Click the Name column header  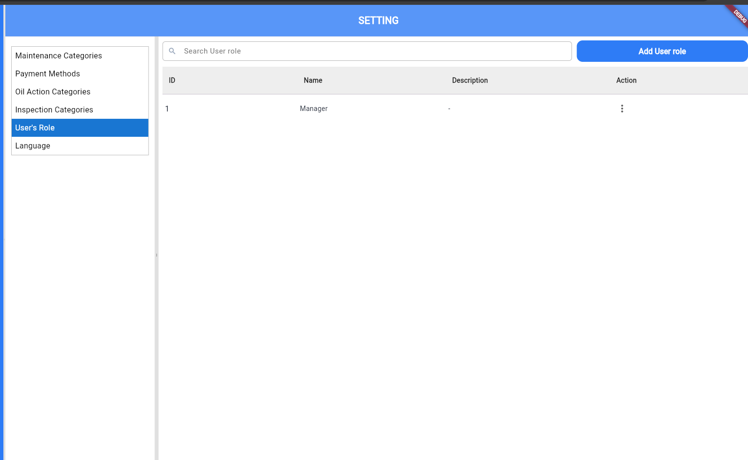pos(313,80)
